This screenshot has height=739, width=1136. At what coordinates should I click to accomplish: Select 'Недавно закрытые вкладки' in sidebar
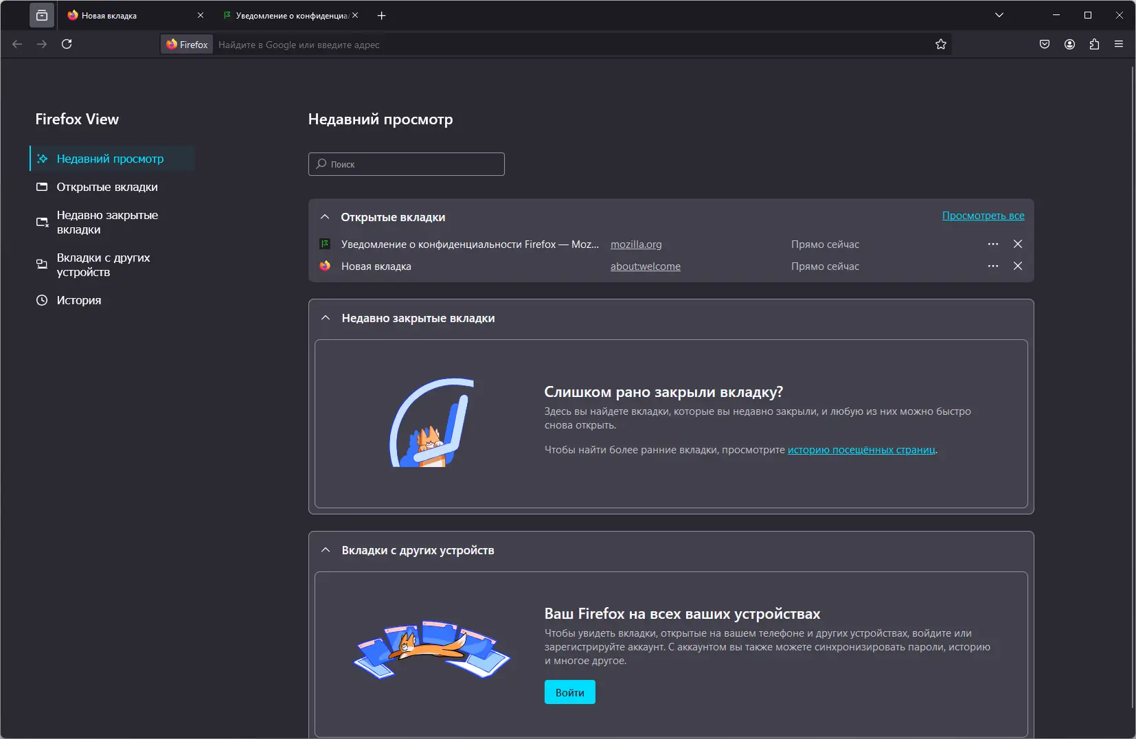point(113,223)
